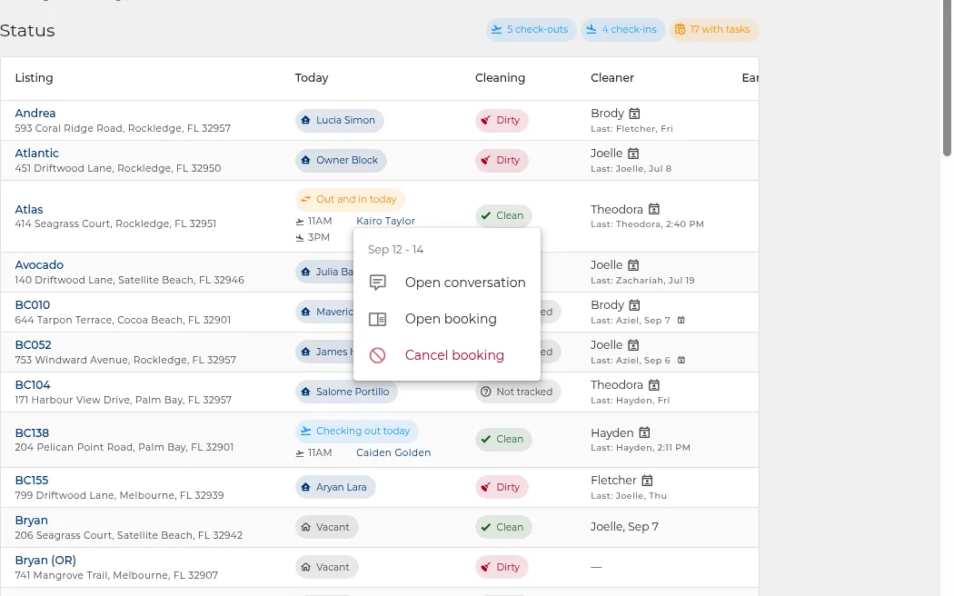
Task: Open conversation from the popup menu
Action: click(447, 283)
